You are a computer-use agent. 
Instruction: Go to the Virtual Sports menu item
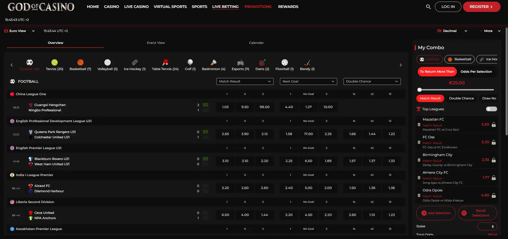pyautogui.click(x=170, y=7)
